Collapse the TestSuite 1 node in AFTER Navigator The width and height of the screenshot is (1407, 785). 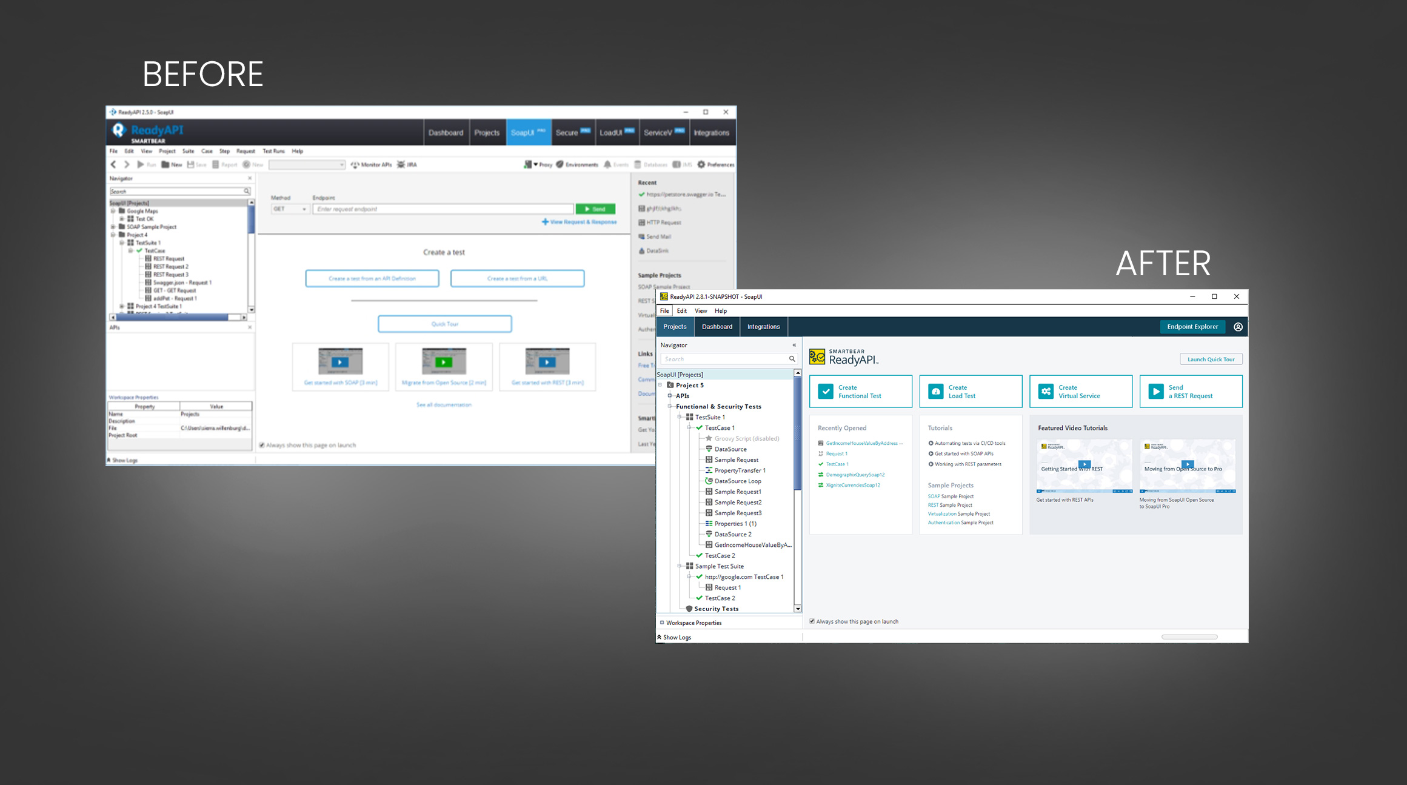pos(680,417)
